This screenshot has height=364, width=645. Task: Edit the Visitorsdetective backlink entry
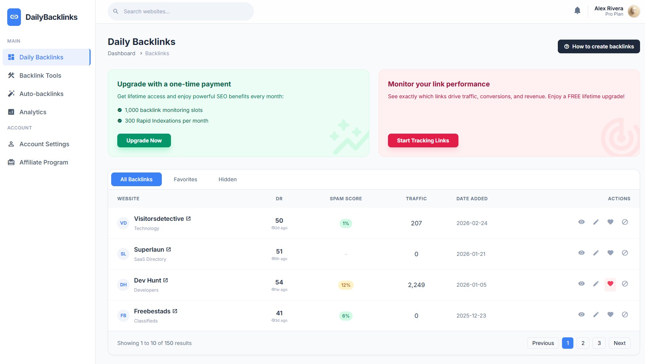pyautogui.click(x=596, y=222)
